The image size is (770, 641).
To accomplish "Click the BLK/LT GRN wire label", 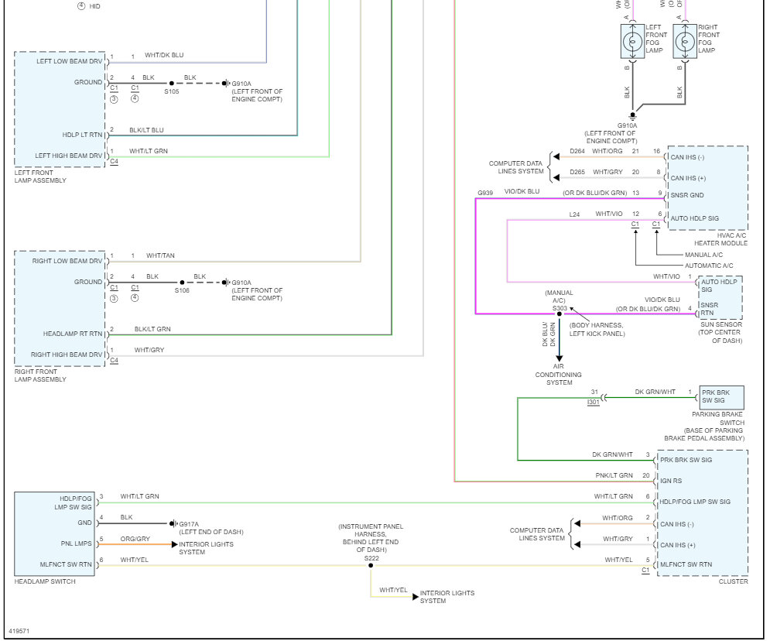I will [x=152, y=329].
